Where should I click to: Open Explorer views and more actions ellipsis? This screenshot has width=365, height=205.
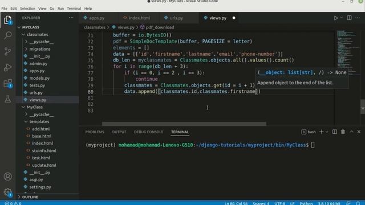click(71, 18)
